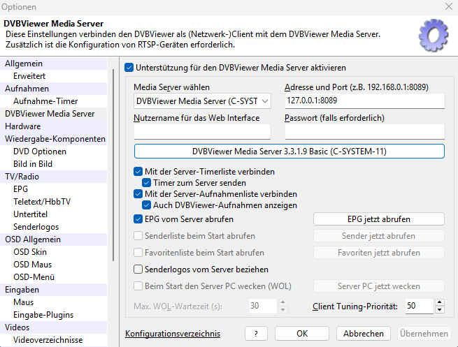
Task: Select Eingaben category in sidebar
Action: click(x=53, y=290)
